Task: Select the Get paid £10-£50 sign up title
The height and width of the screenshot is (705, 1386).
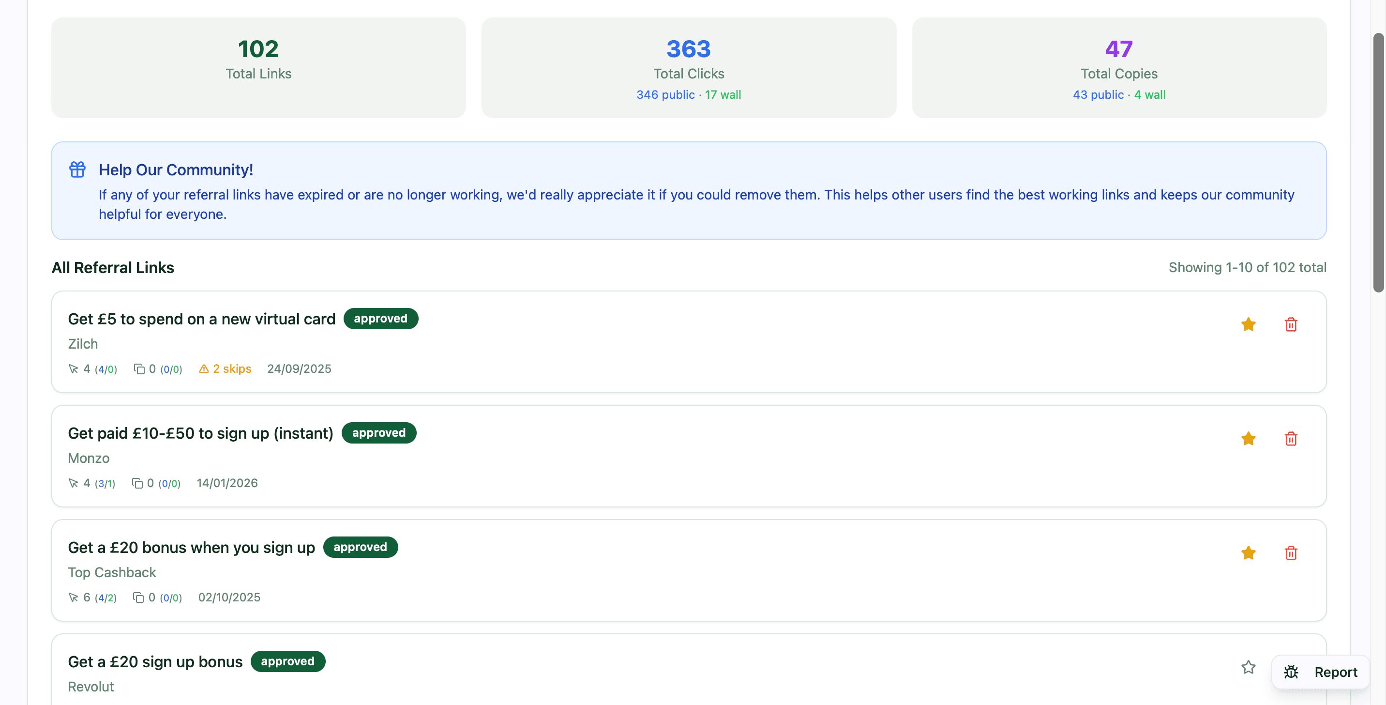Action: coord(201,433)
